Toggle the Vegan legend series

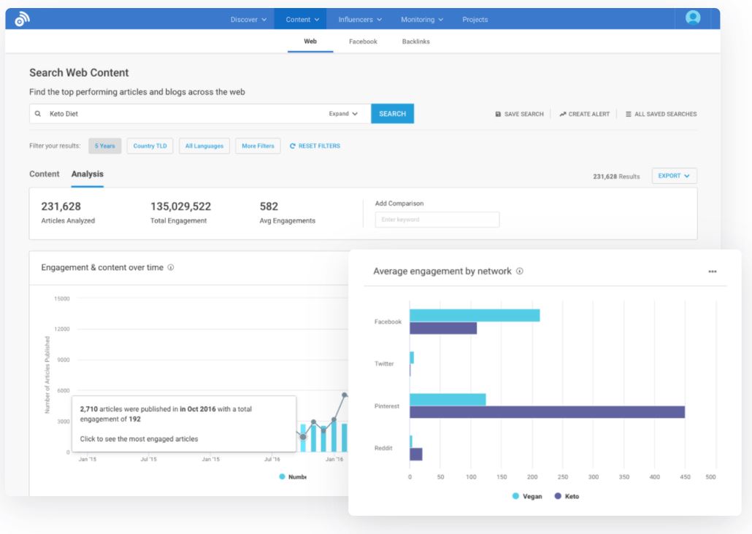527,496
